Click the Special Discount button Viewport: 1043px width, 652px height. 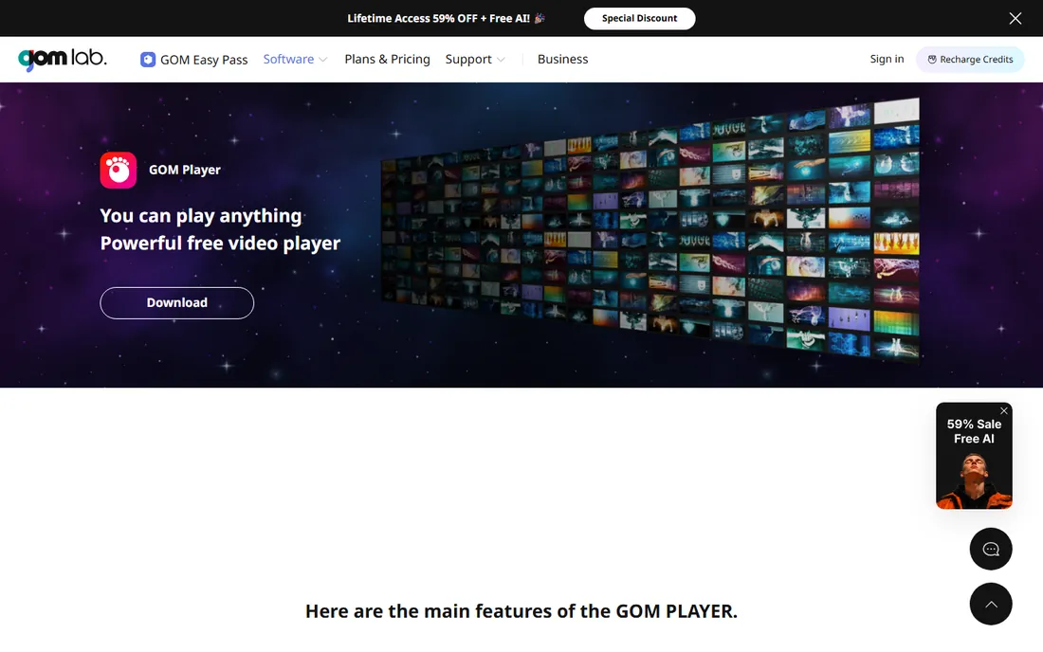[639, 19]
